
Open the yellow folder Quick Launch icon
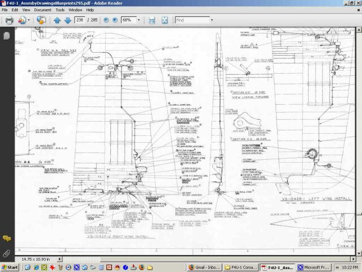click(x=150, y=267)
